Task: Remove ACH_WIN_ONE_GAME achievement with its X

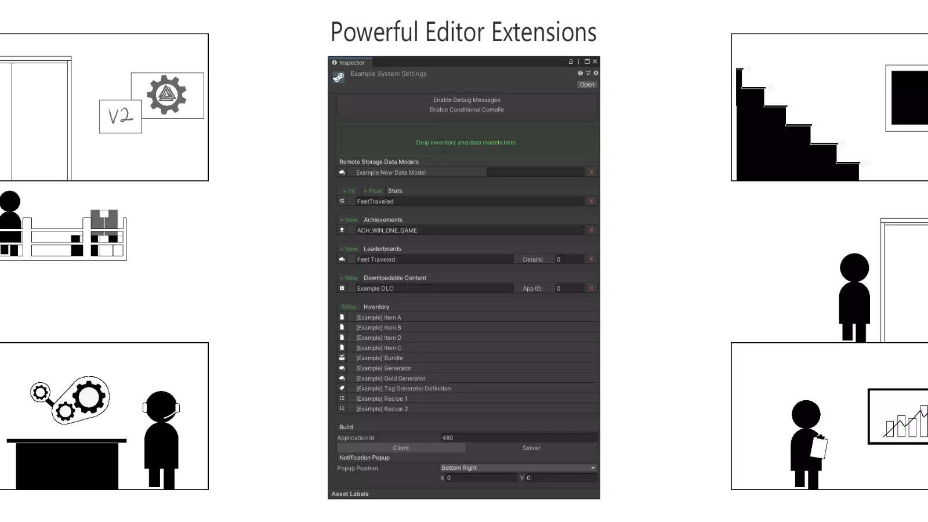Action: click(592, 230)
